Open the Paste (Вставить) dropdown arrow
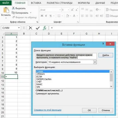 [x=6, y=18]
